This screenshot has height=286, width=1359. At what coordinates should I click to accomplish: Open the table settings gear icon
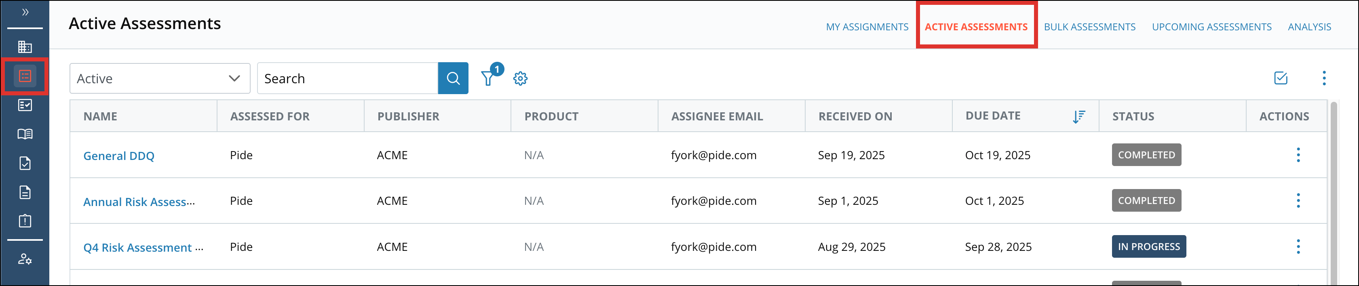(x=520, y=79)
